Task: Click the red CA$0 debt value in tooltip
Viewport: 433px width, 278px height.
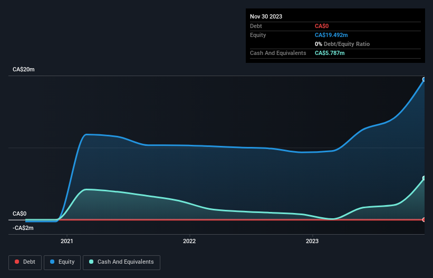Action: pyautogui.click(x=322, y=26)
